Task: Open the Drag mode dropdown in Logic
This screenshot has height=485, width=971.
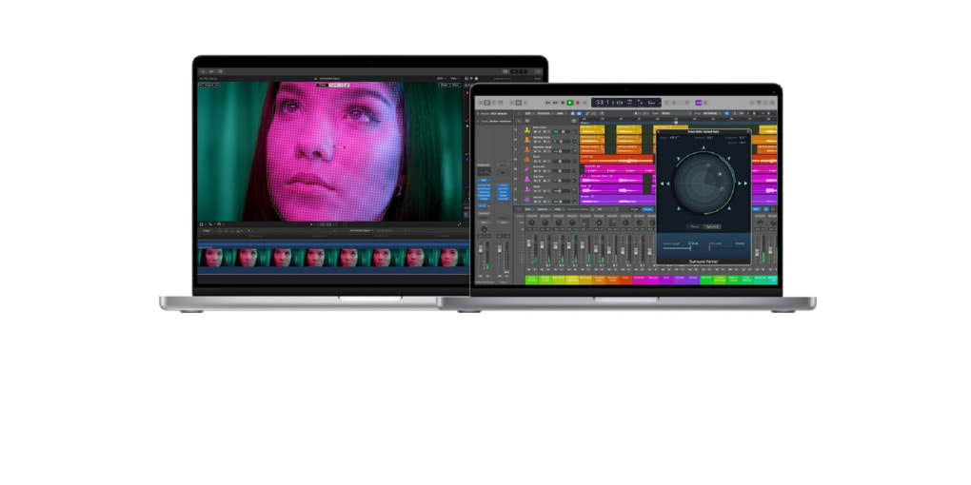Action: 713,113
